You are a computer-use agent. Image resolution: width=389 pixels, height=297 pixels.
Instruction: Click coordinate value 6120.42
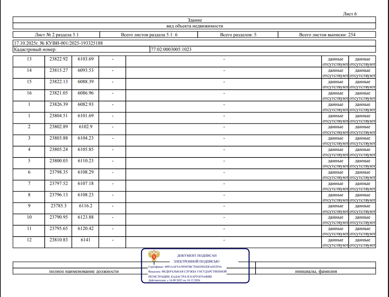85,229
